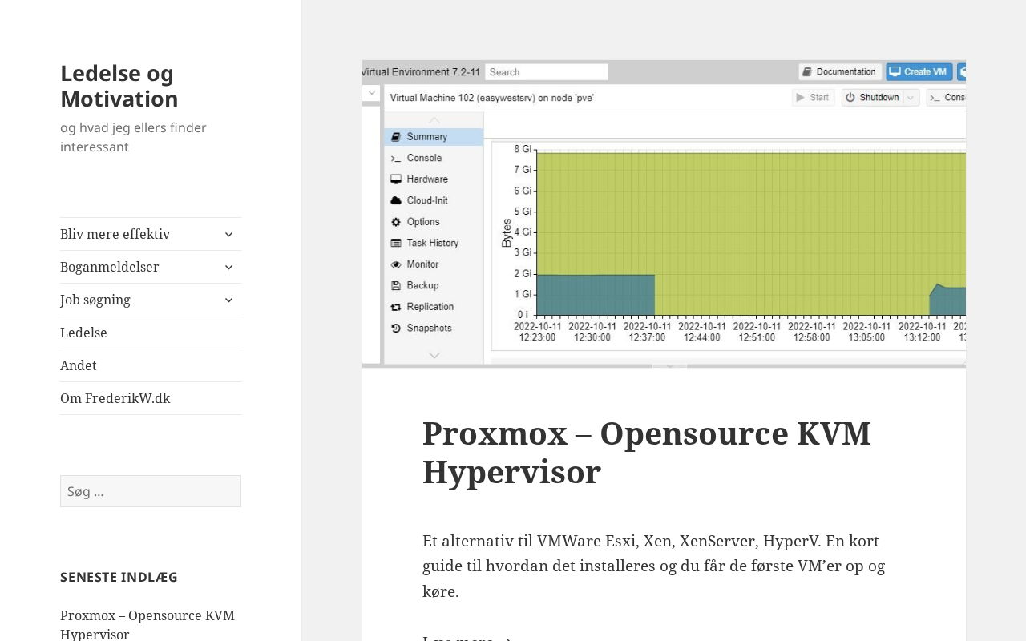Click the Console prompt icon
Image resolution: width=1026 pixels, height=641 pixels.
point(396,159)
